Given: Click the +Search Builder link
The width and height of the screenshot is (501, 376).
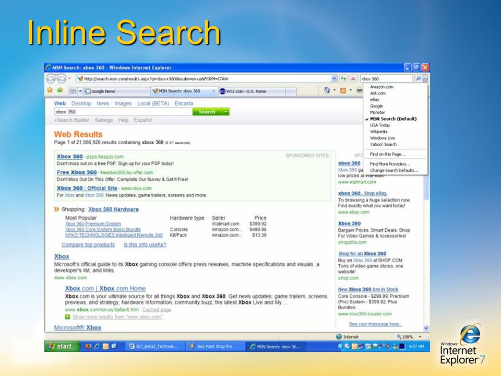Looking at the screenshot, I should pyautogui.click(x=71, y=120).
